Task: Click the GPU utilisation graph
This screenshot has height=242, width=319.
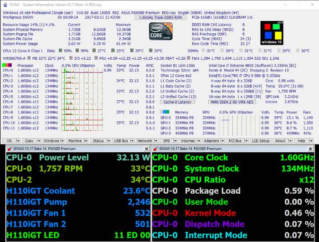Action: tap(238, 125)
